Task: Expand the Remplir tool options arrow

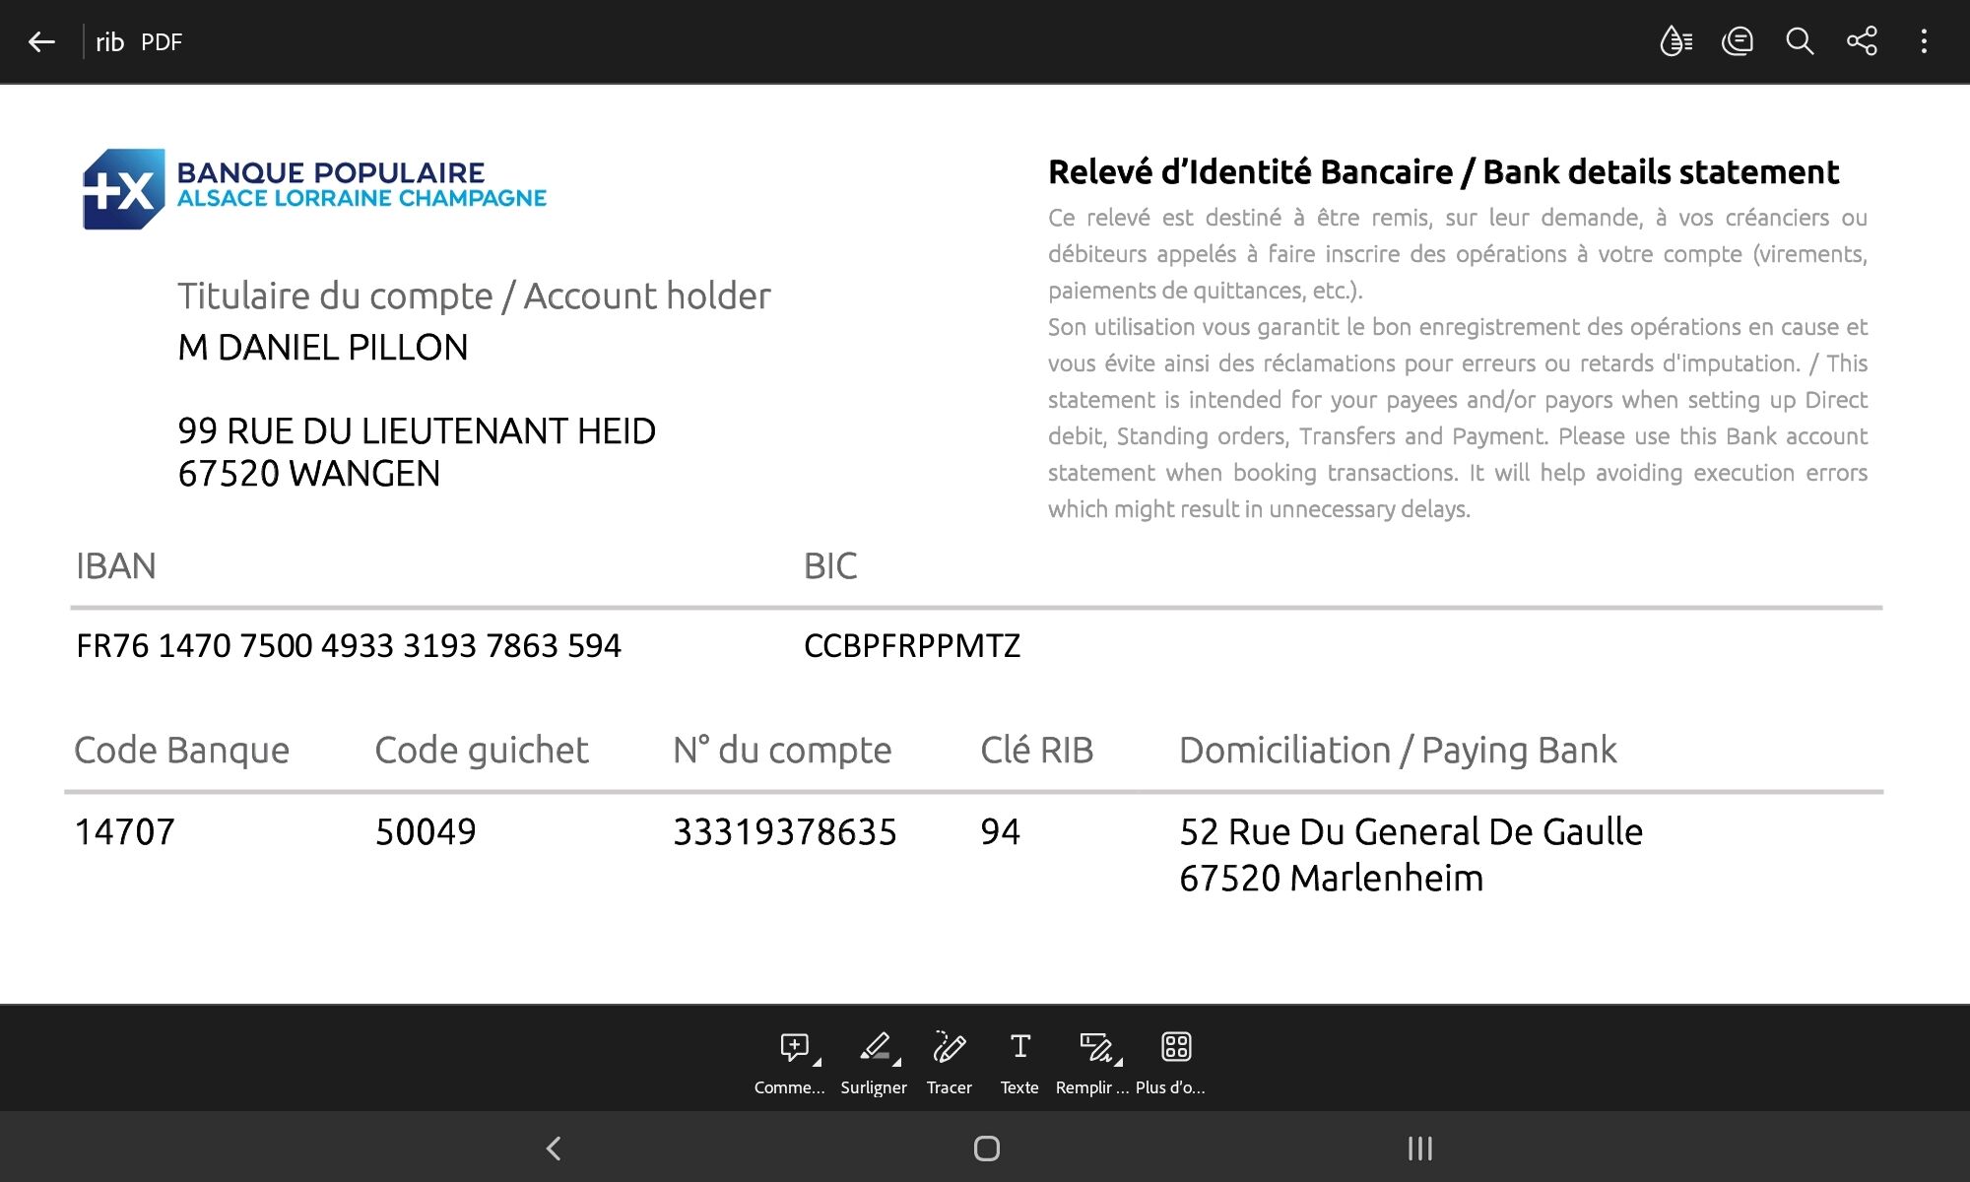Action: [1119, 1063]
